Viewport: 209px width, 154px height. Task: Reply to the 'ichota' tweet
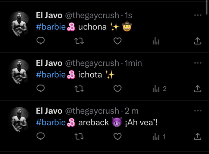41,89
